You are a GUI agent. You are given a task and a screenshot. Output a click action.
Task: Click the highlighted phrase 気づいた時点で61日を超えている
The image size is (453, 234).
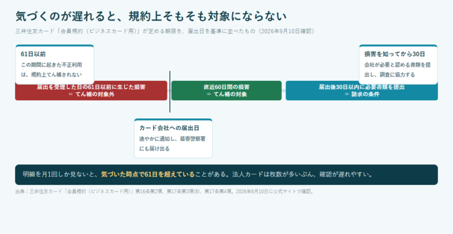coord(148,174)
